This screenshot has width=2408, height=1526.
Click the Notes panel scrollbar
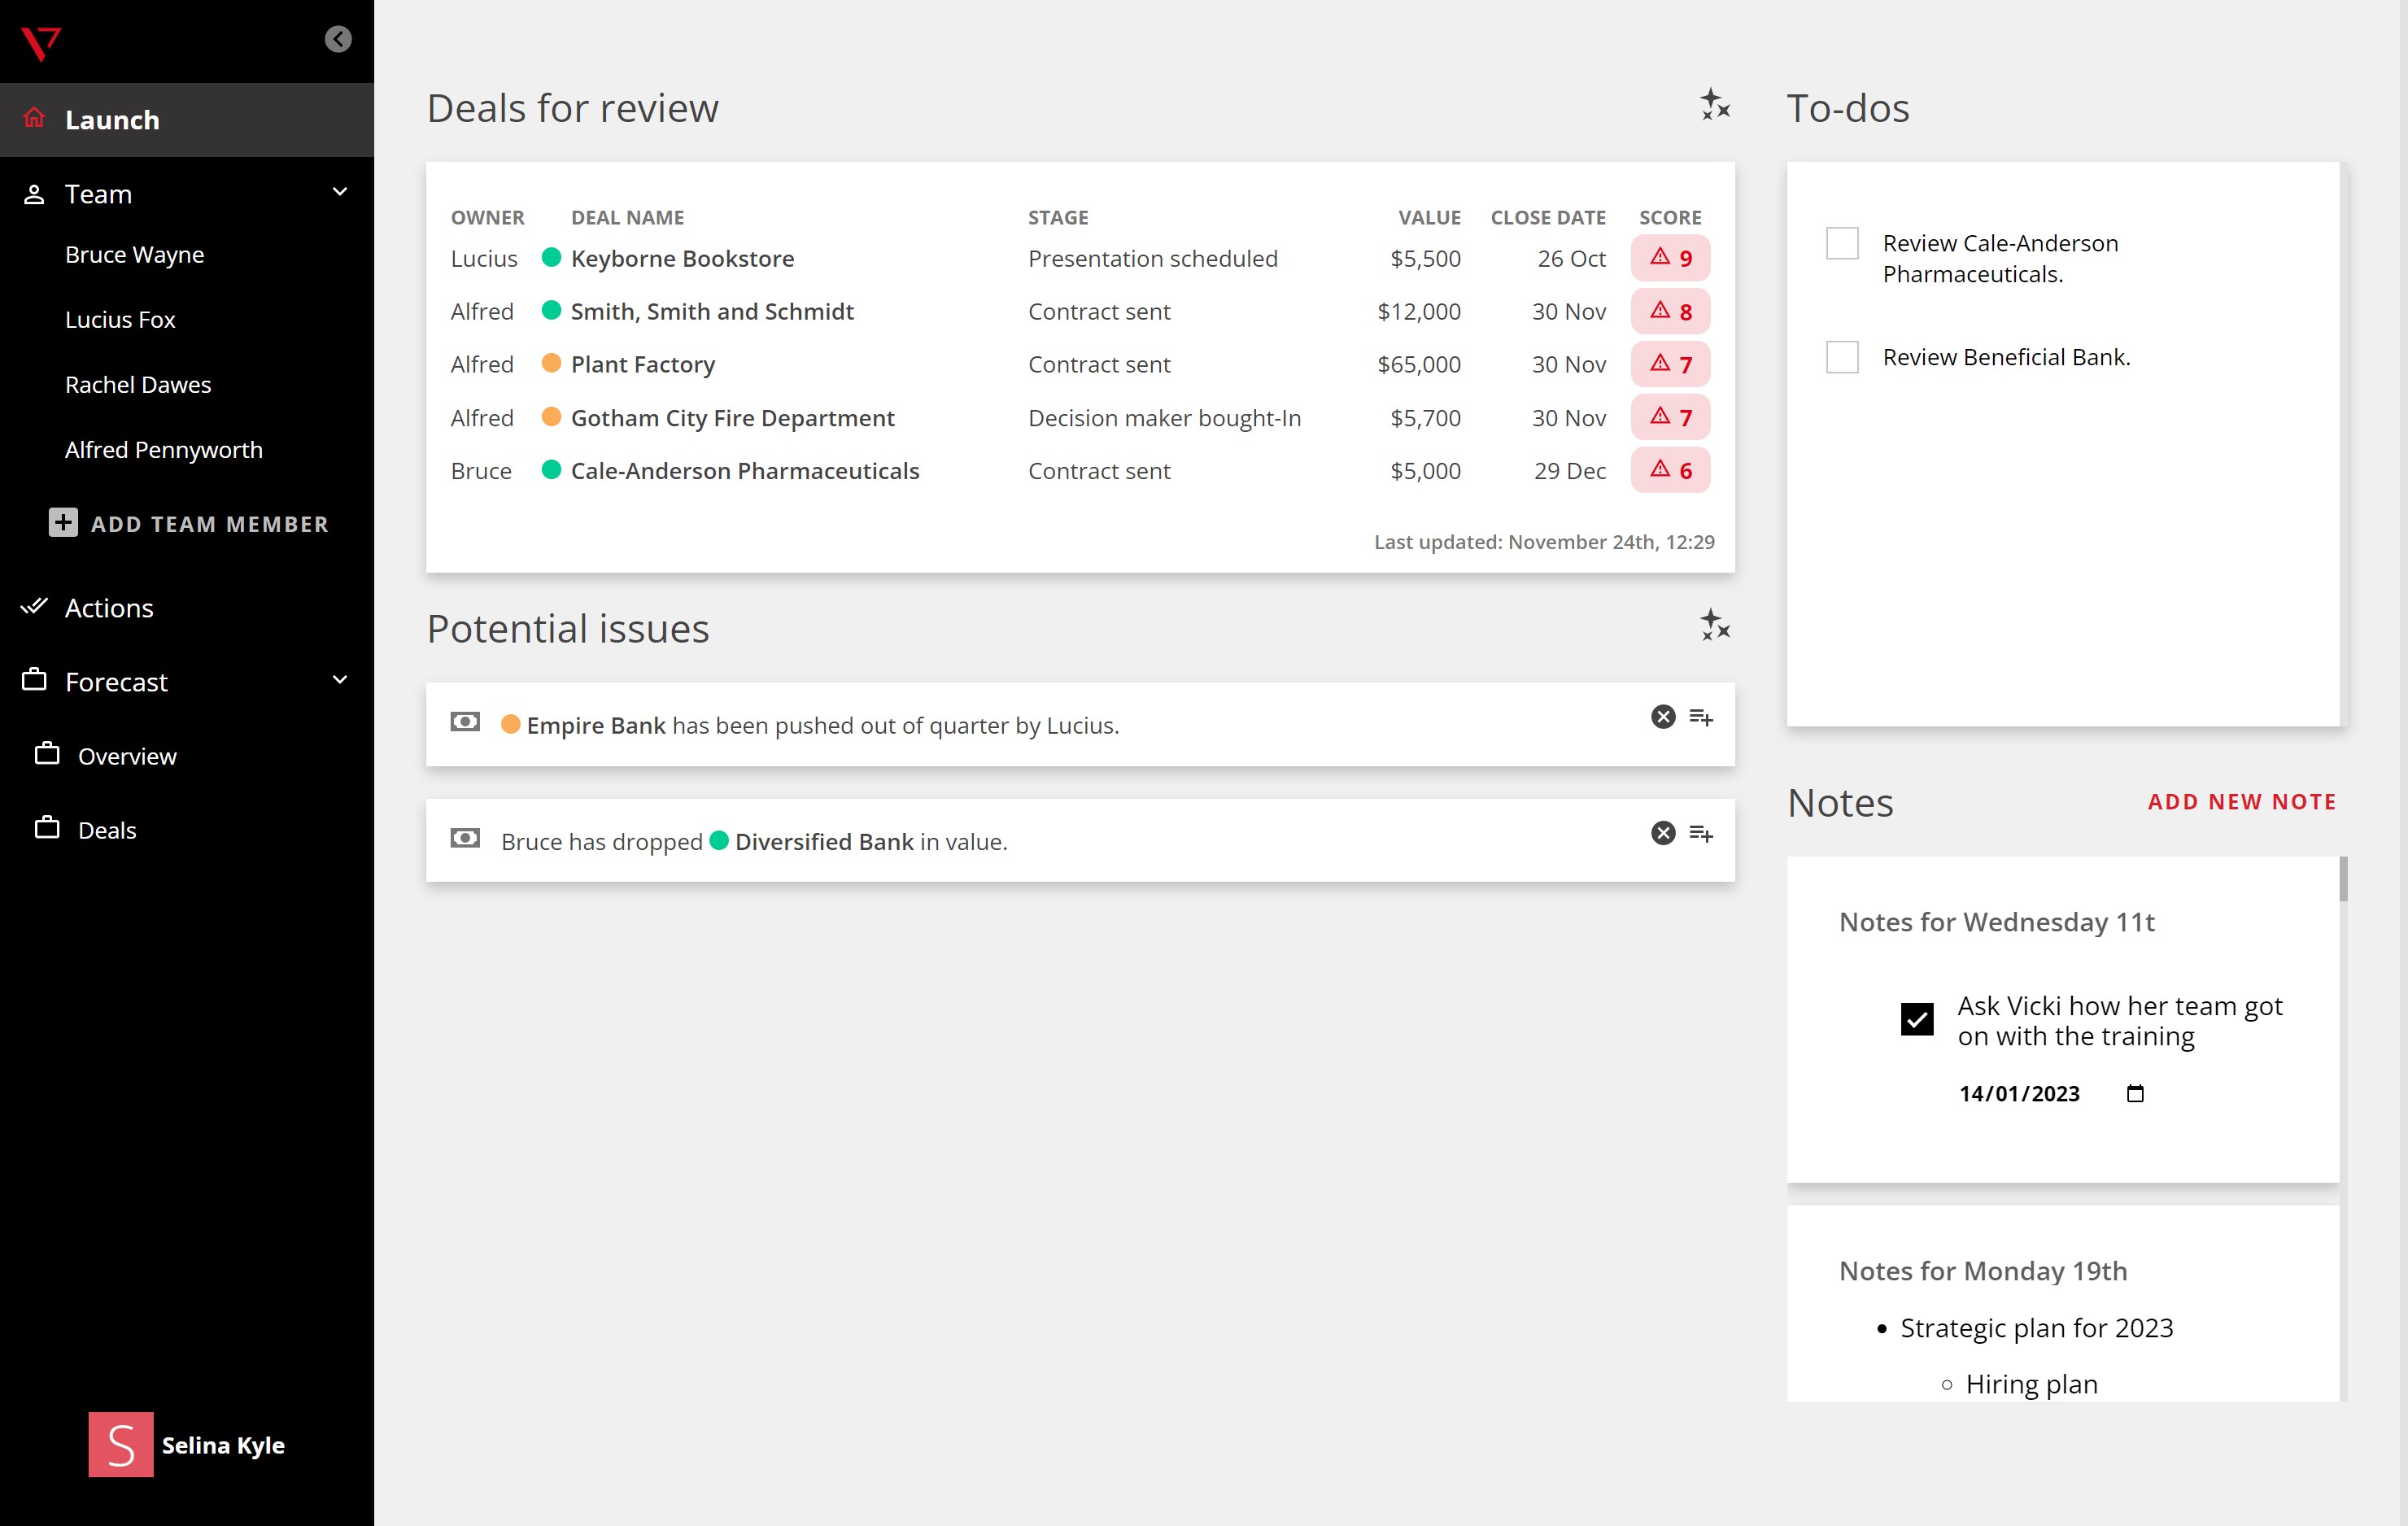2343,880
